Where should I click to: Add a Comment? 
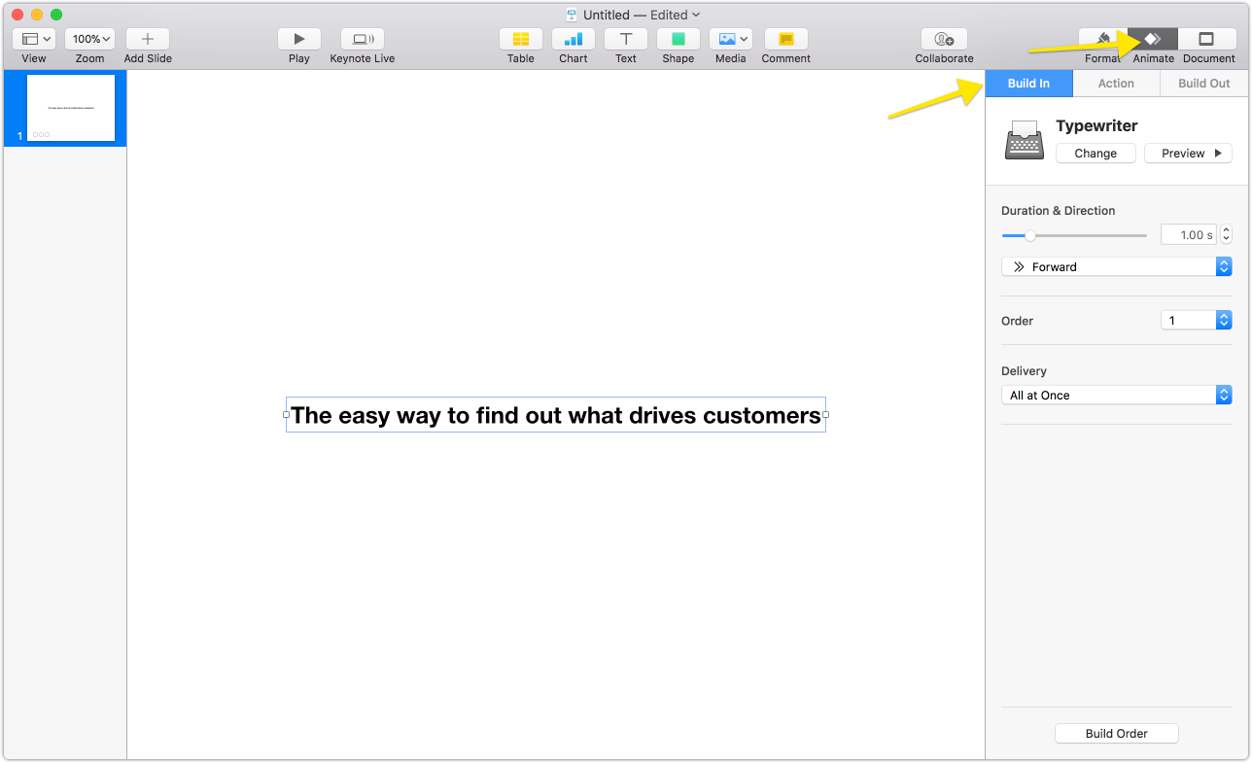coord(786,39)
